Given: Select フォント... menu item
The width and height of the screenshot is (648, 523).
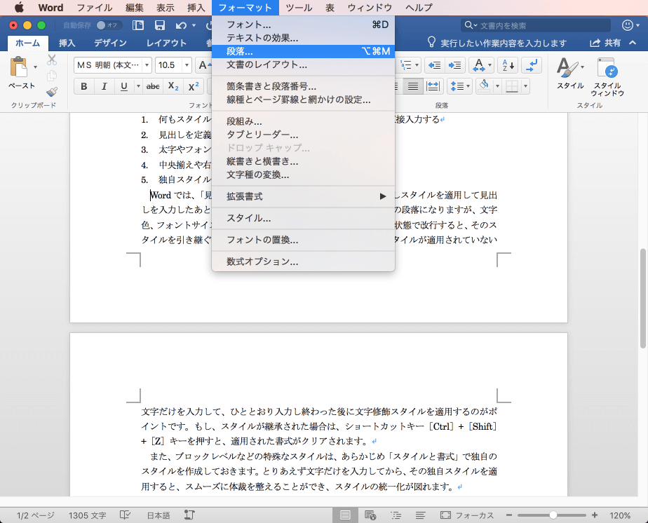Looking at the screenshot, I should [x=303, y=25].
